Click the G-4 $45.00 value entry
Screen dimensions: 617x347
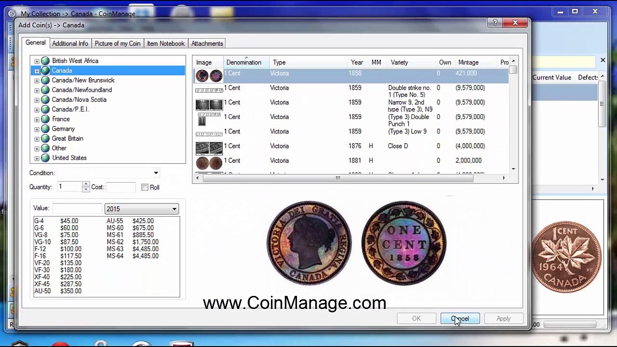pos(56,221)
